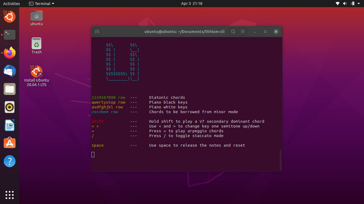Click the 'qwertyuiop row' text
This screenshot has width=364, height=204.
tap(108, 102)
